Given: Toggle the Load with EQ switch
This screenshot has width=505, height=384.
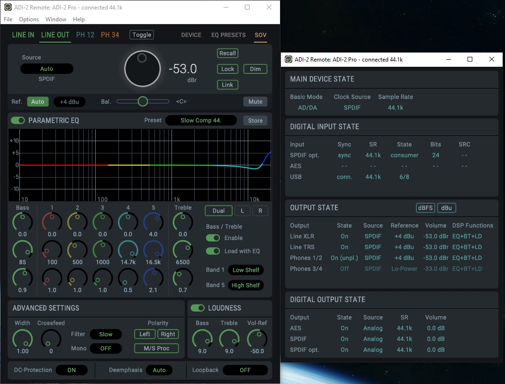Looking at the screenshot, I should (x=213, y=251).
